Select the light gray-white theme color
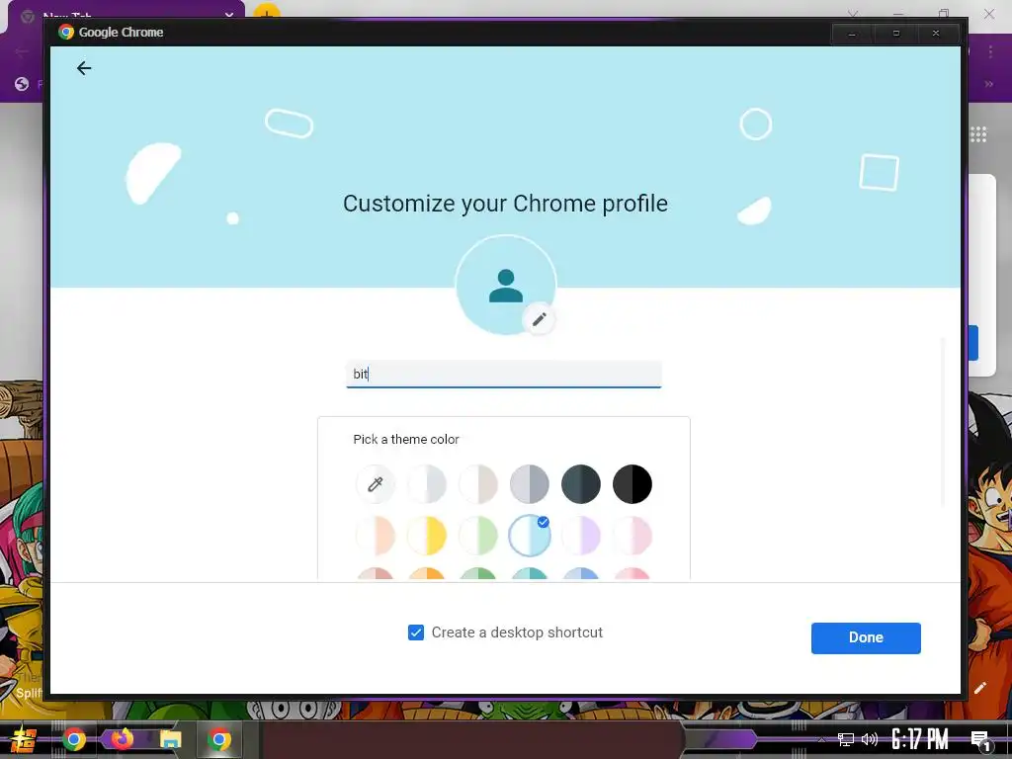This screenshot has width=1012, height=759. (427, 484)
